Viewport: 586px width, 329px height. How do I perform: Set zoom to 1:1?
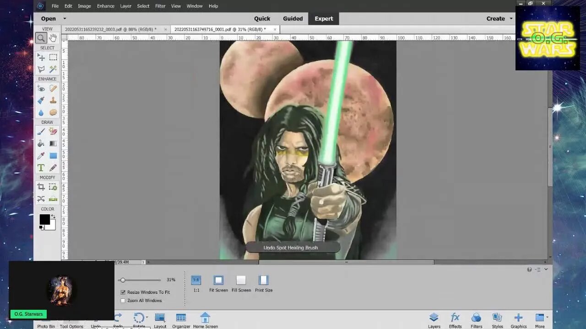196,283
